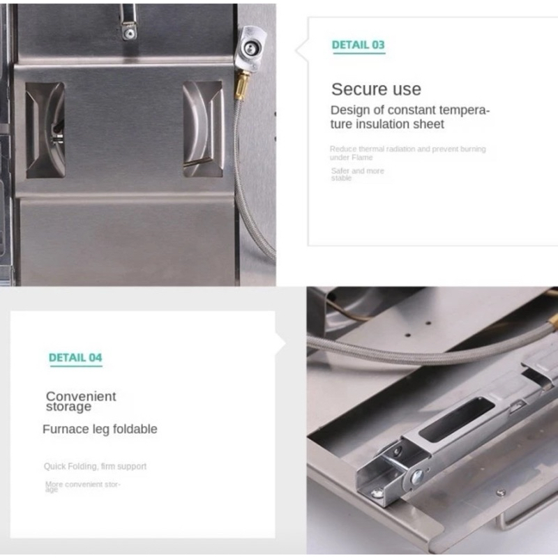Click the gas valve connector at top

[250, 48]
